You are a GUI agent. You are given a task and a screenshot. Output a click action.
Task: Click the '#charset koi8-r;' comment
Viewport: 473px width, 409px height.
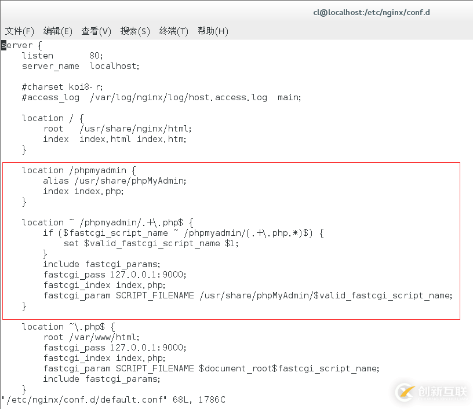point(62,87)
